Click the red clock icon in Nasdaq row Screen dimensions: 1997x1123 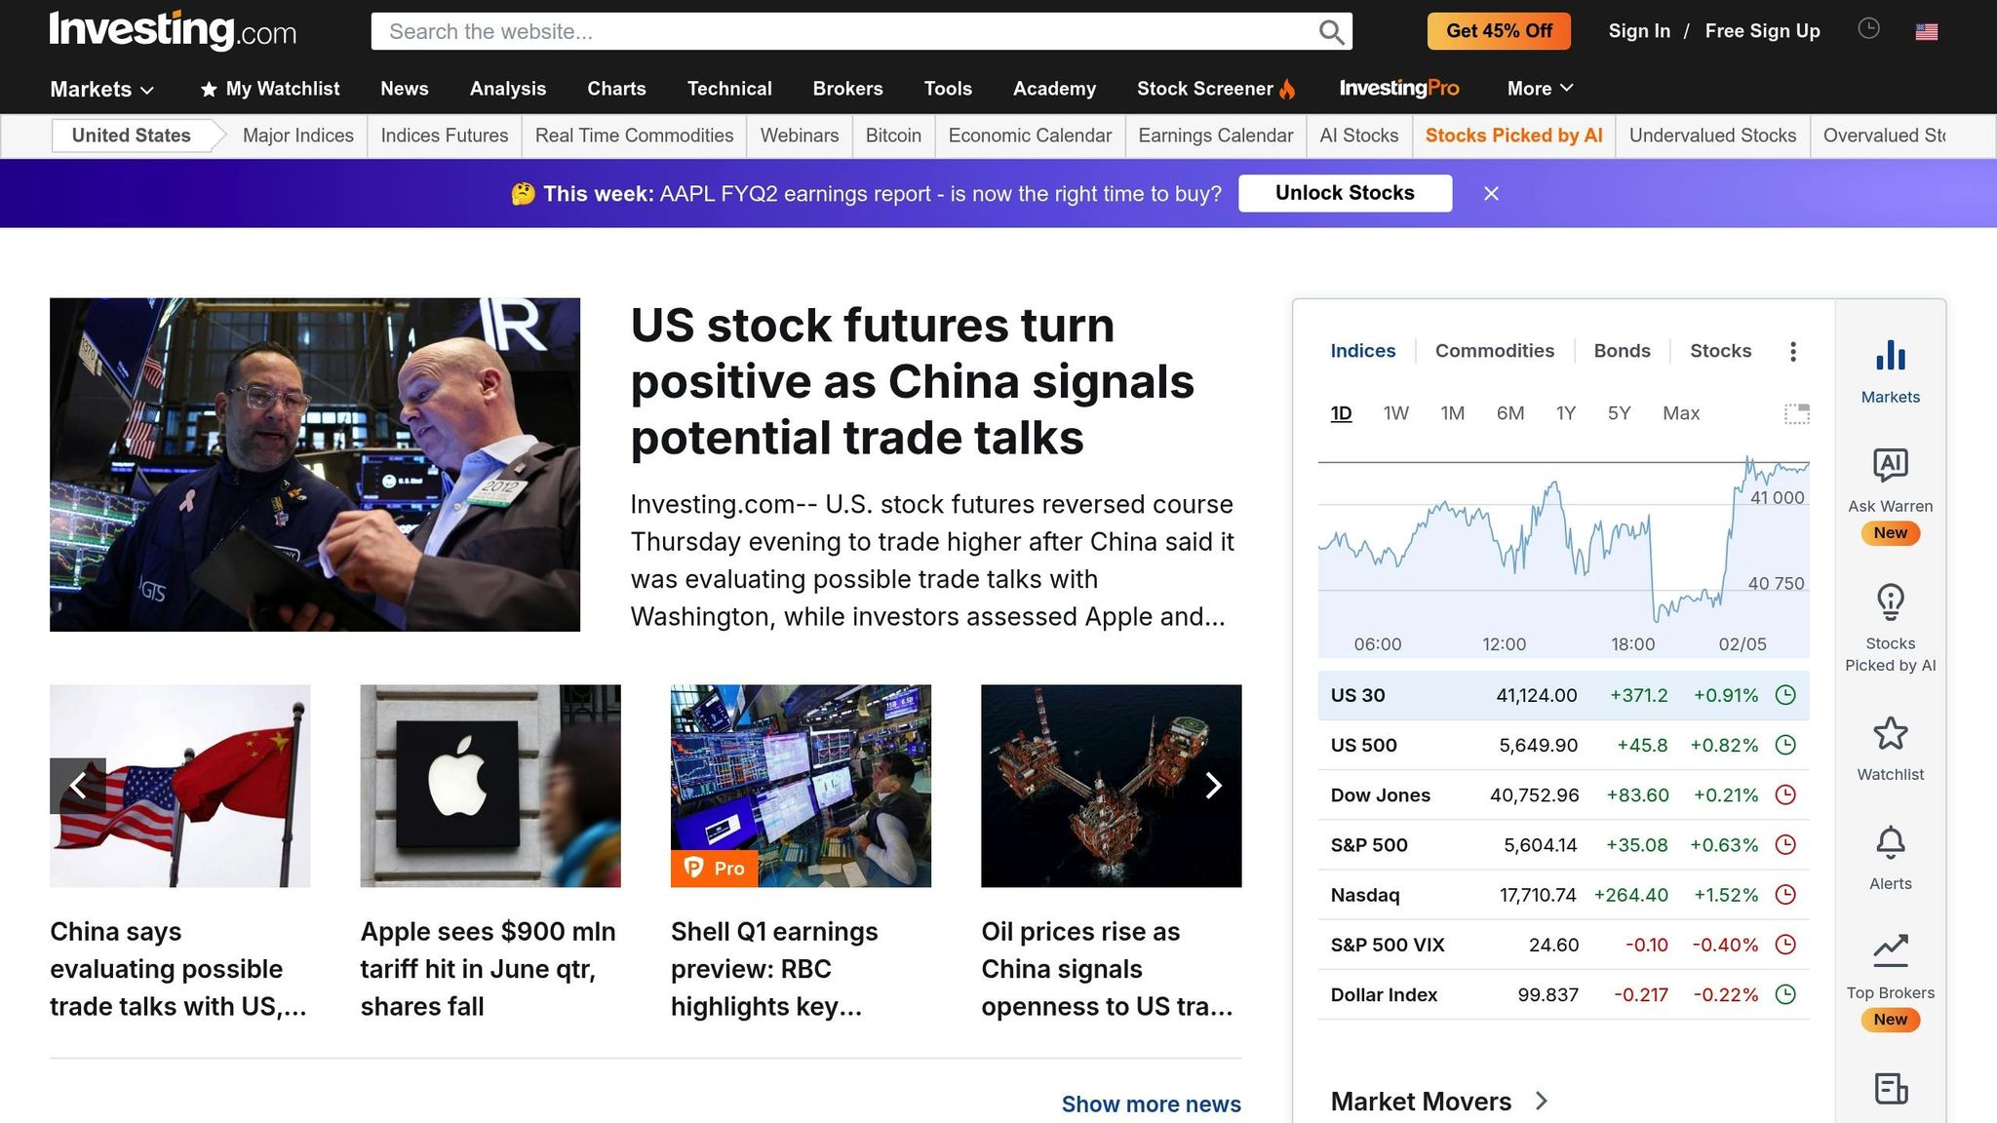[x=1785, y=894]
